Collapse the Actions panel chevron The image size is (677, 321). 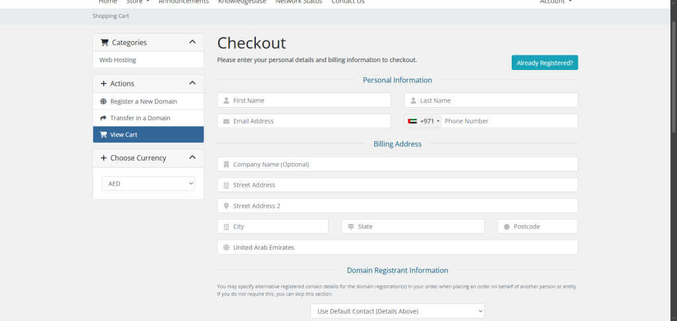tap(192, 83)
